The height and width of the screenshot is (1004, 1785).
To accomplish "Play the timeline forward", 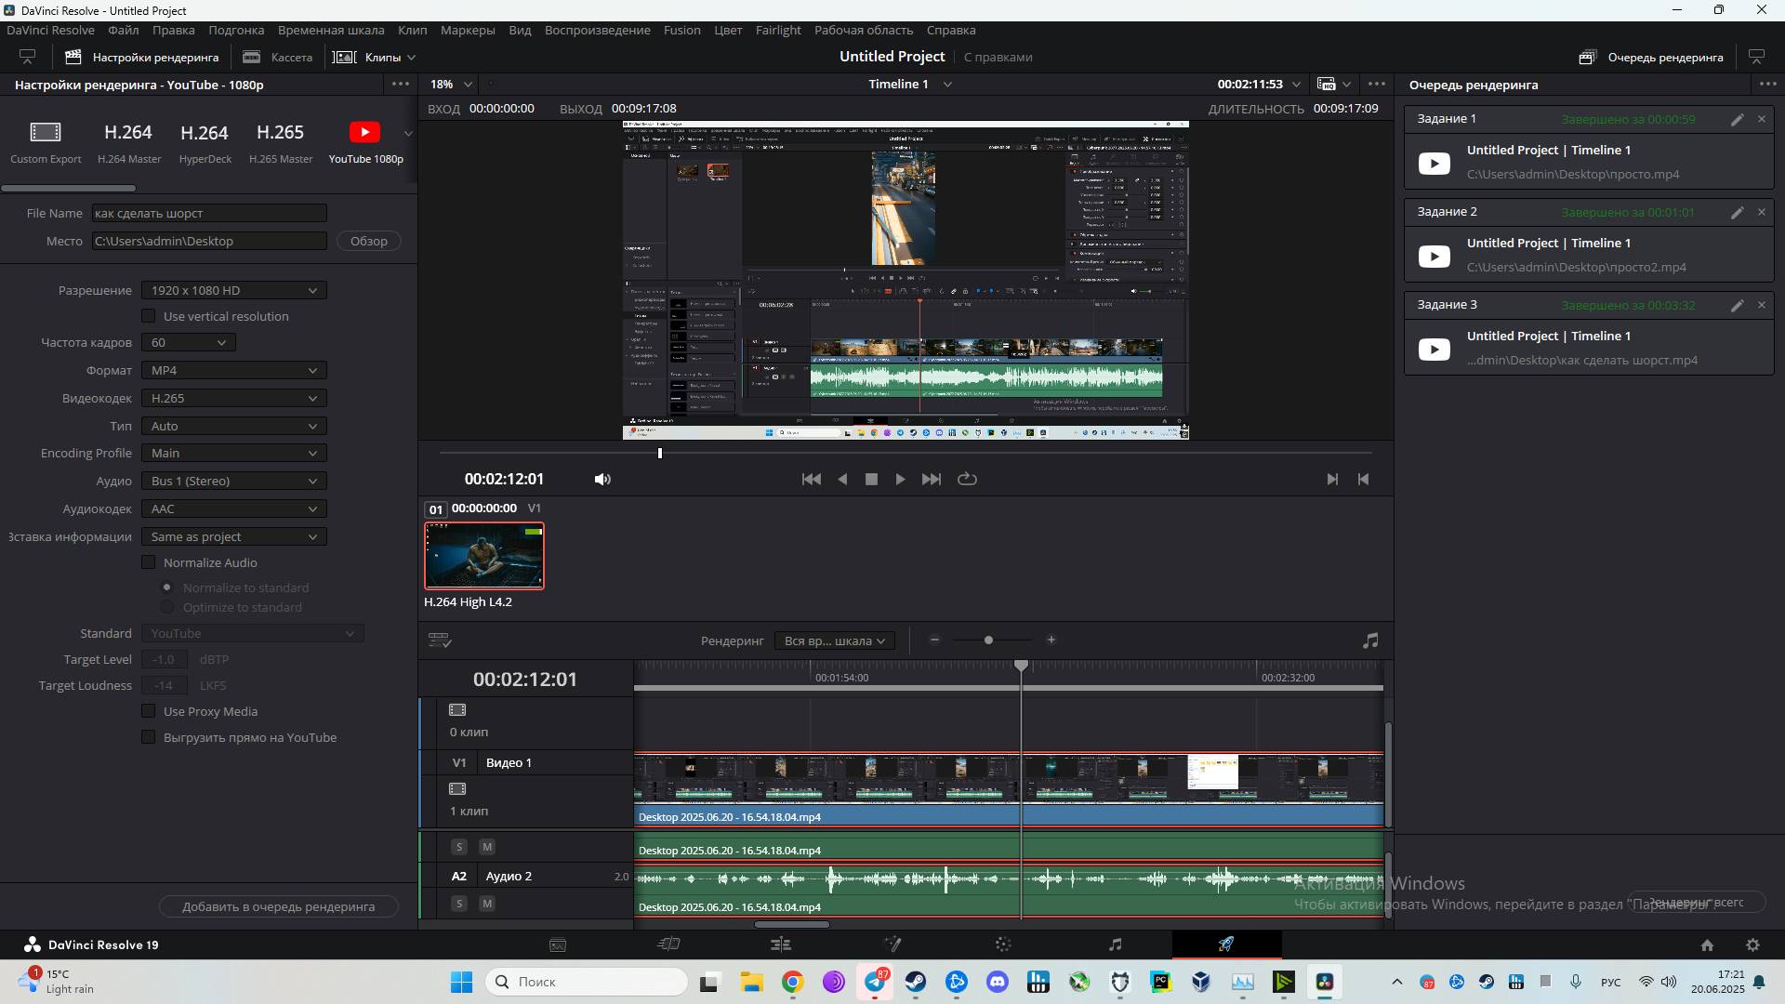I will [x=900, y=480].
